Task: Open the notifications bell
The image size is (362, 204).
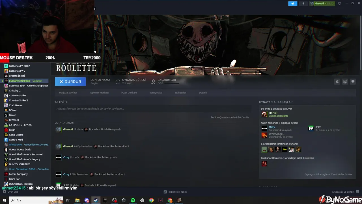Action: pyautogui.click(x=303, y=3)
